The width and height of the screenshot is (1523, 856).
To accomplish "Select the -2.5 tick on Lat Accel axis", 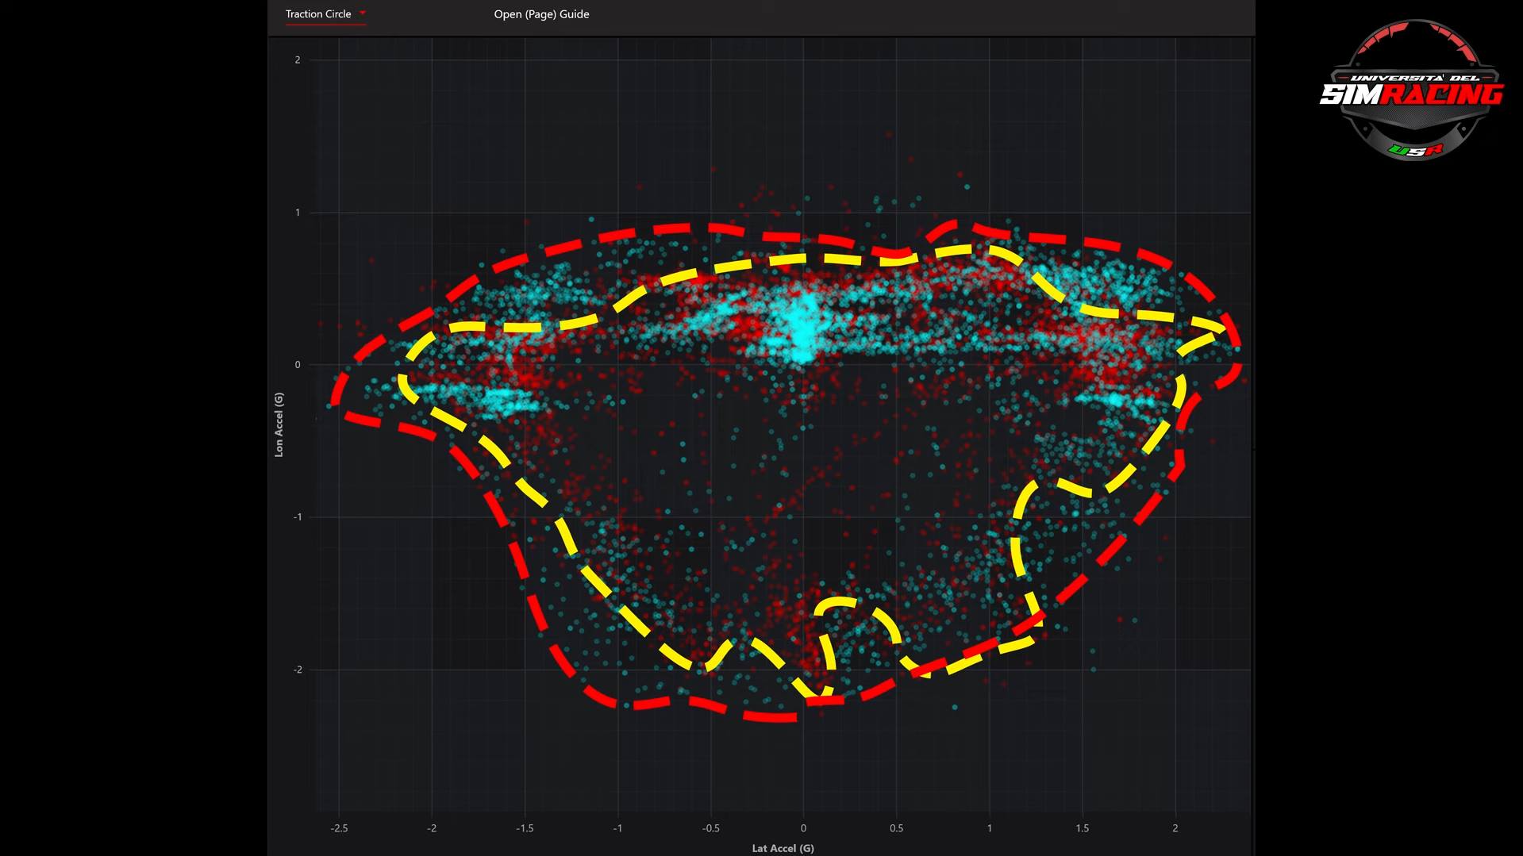I will pyautogui.click(x=339, y=828).
